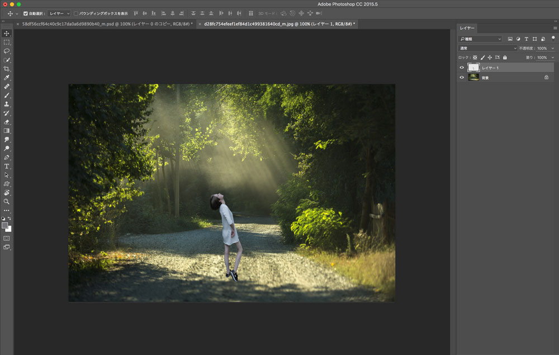Switch to the d28fc754...jpg document tab
Image resolution: width=559 pixels, height=355 pixels.
(x=279, y=24)
